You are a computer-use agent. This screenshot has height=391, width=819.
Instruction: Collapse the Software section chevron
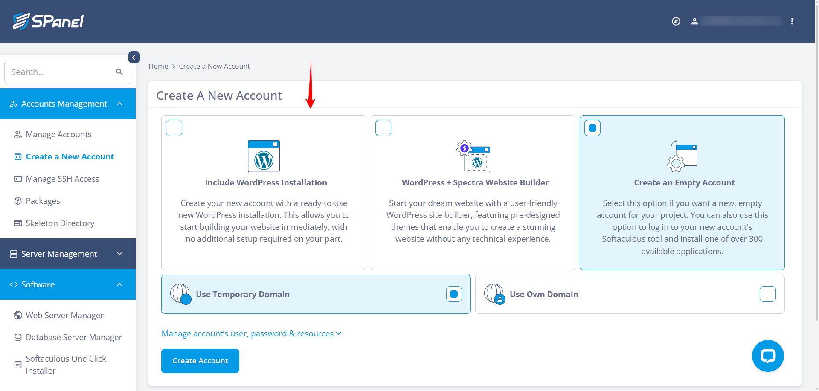(x=119, y=284)
